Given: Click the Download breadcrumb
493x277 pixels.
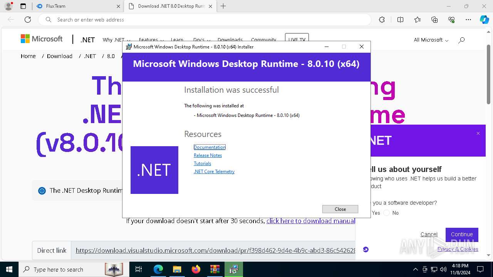Looking at the screenshot, I should pos(60,56).
